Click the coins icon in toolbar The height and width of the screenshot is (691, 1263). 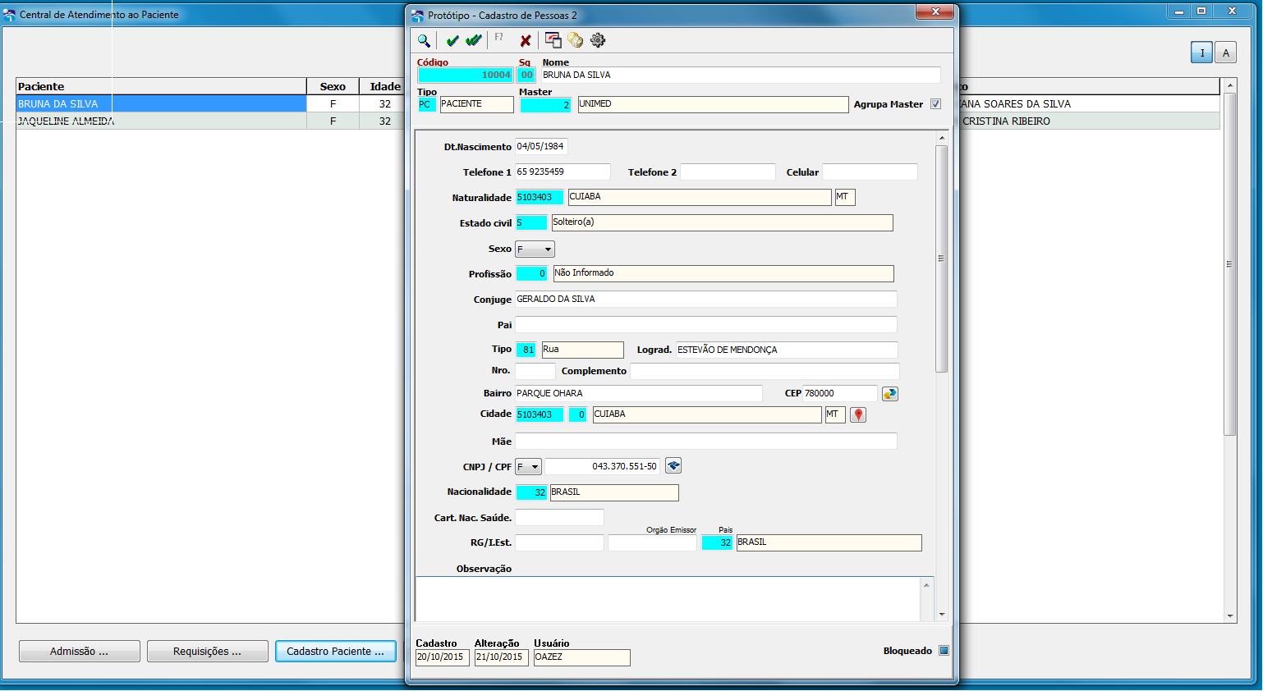point(575,40)
